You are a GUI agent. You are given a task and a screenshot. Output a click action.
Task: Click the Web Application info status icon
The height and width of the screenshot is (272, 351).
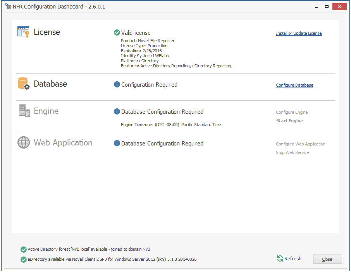[117, 143]
